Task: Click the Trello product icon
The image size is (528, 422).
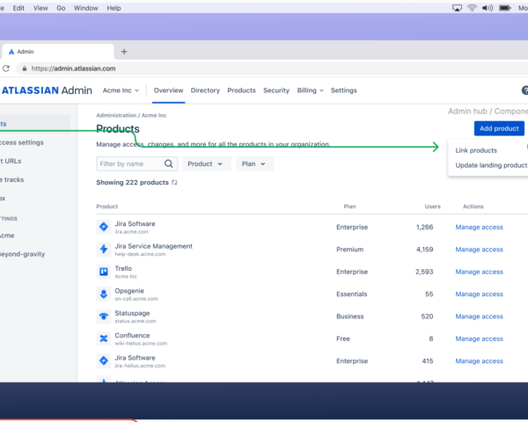Action: [103, 272]
